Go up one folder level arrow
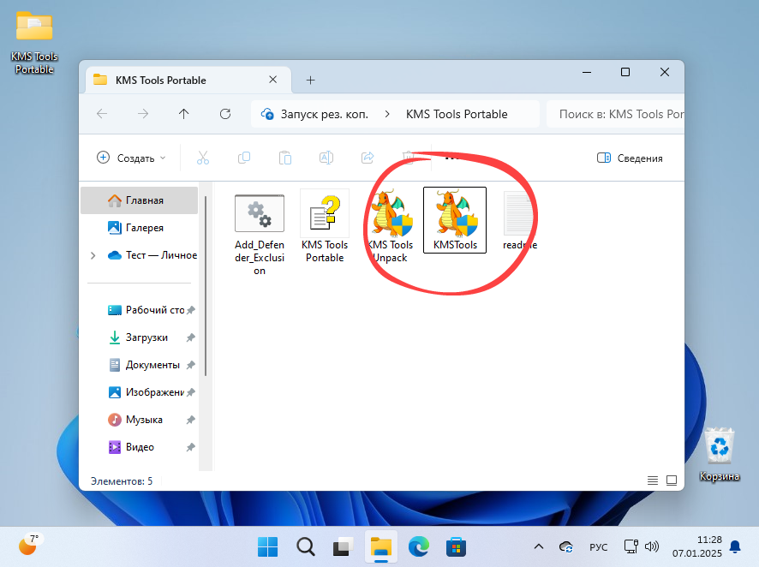 (183, 114)
